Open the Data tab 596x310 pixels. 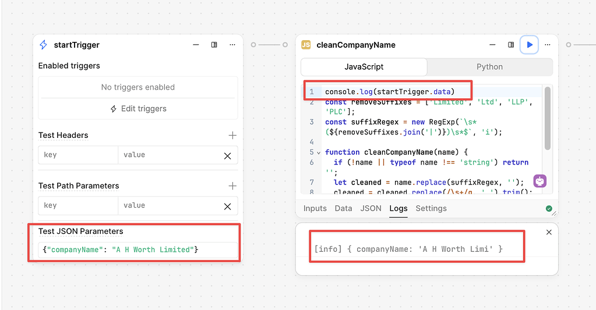[x=343, y=208]
